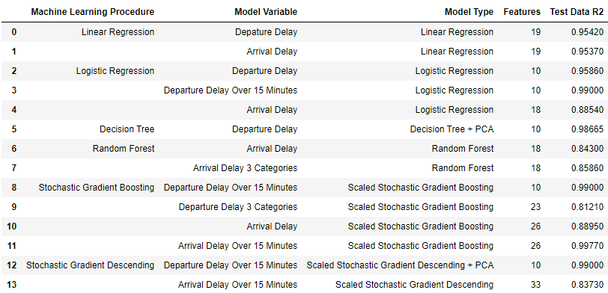Click the 0.88540 value in row 4
This screenshot has width=608, height=293.
(x=588, y=110)
